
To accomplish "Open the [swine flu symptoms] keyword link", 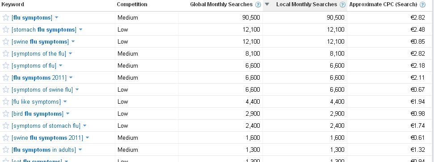I will point(40,41).
